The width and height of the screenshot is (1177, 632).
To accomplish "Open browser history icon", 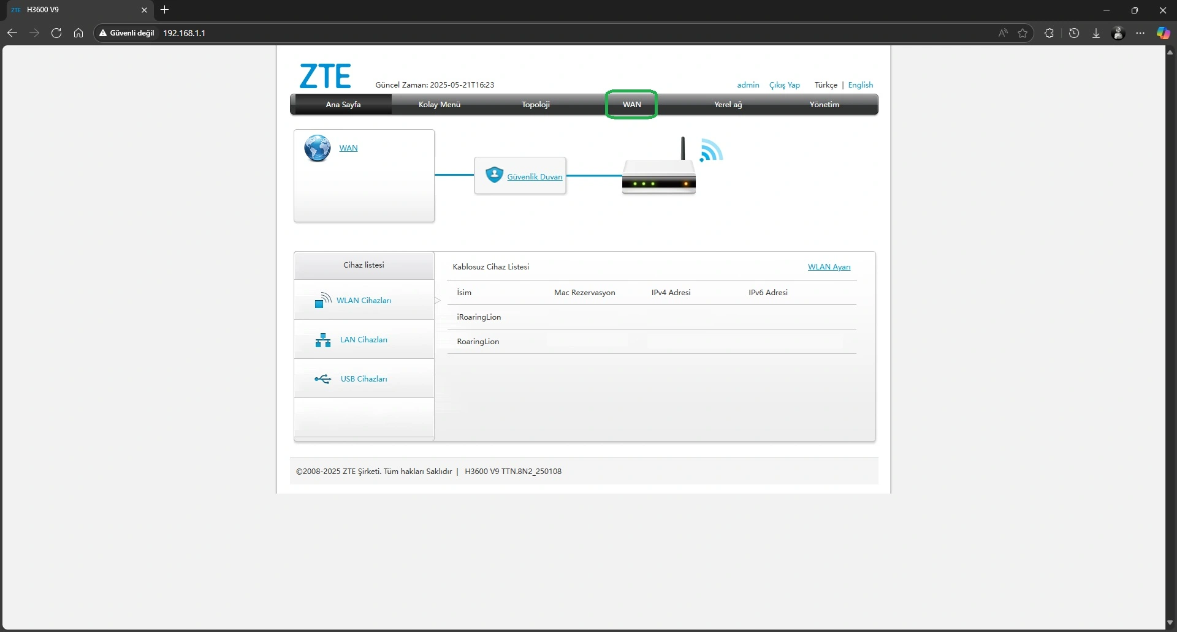I will click(1074, 33).
